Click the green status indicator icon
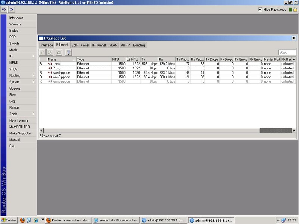The image size is (299, 224). 290,10
